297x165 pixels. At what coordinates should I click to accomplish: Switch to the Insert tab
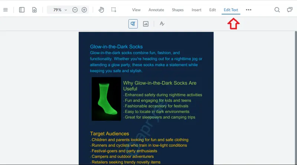coord(196,10)
